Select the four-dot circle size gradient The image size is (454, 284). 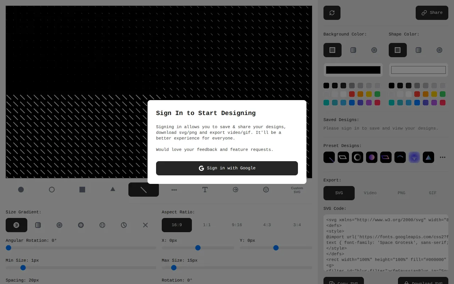(x=102, y=225)
